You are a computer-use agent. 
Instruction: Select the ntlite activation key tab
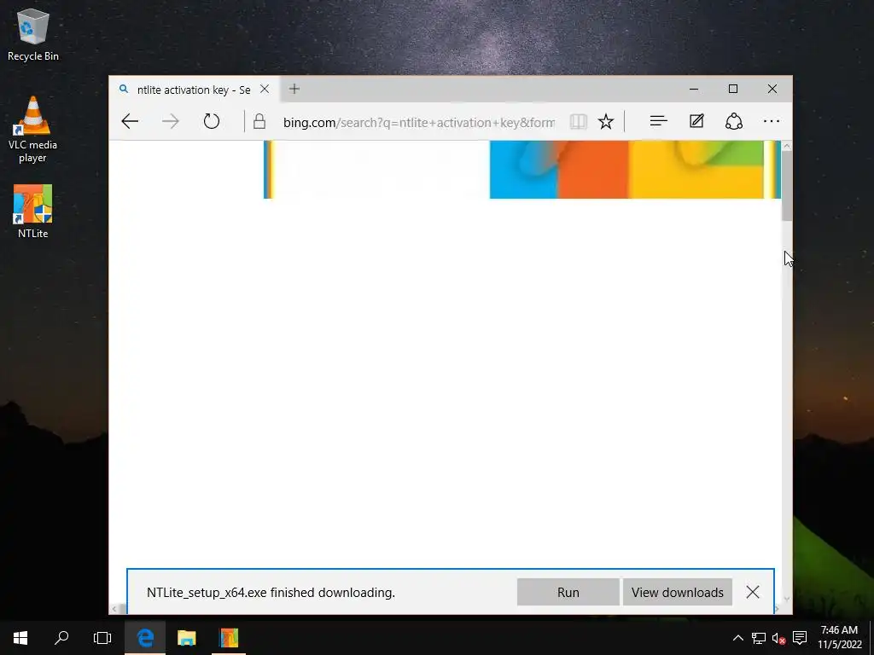194,89
